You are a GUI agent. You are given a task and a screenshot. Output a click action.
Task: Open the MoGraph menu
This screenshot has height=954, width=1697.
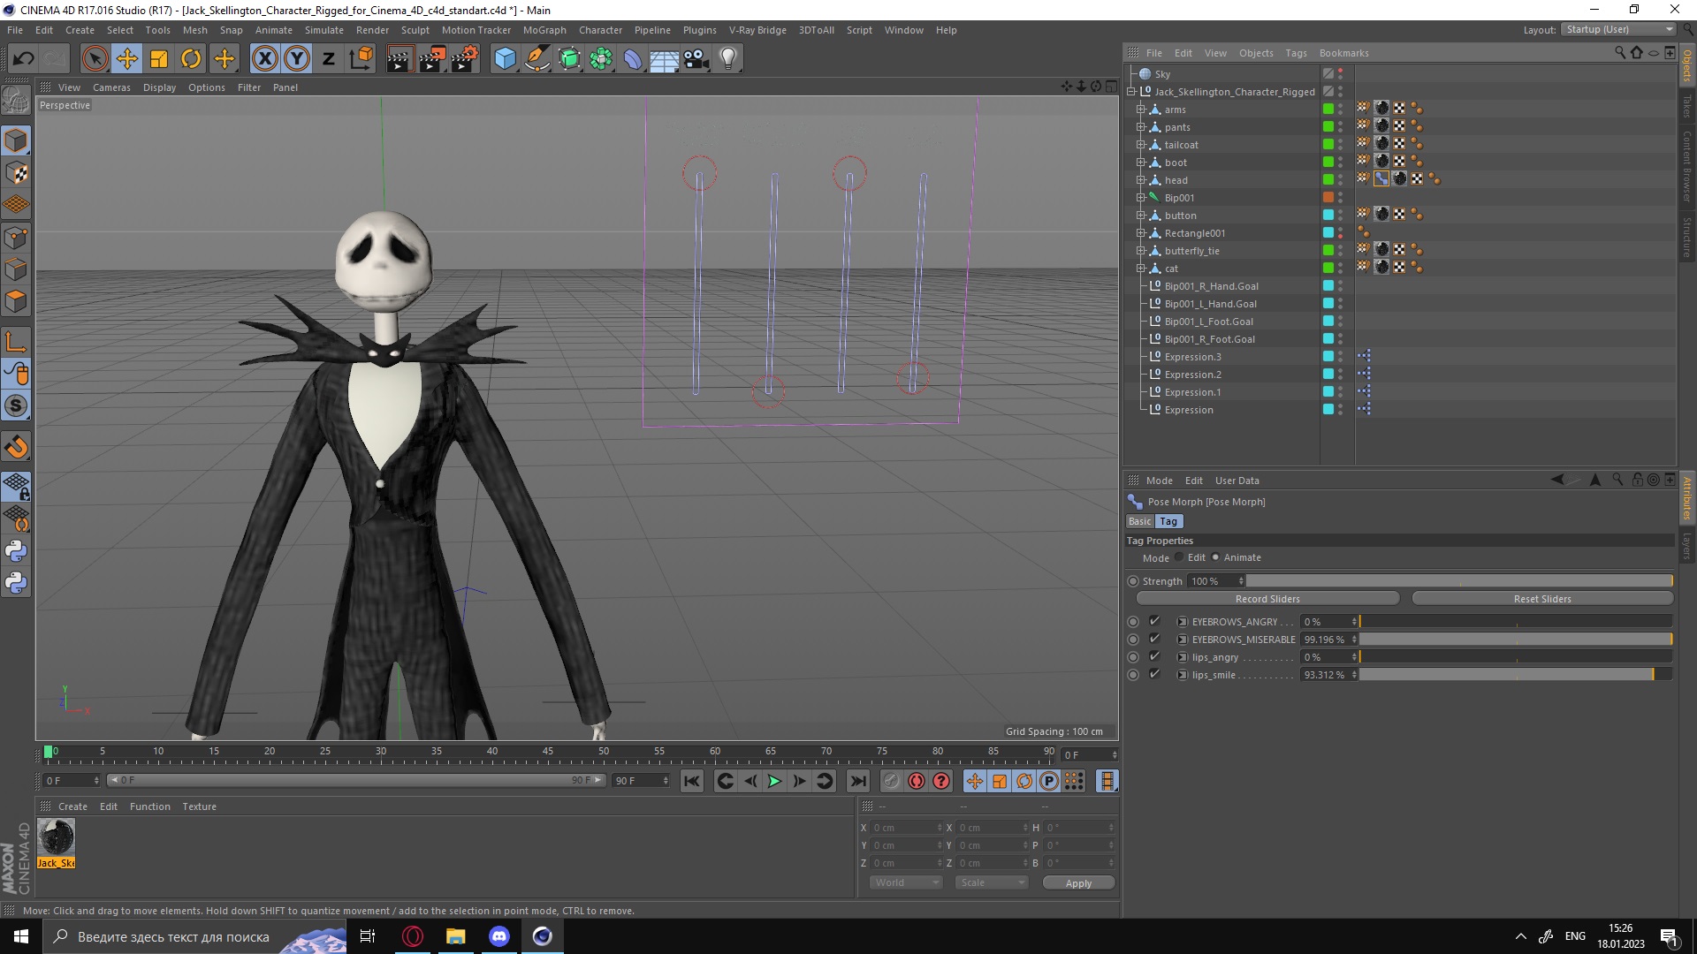[x=544, y=30]
